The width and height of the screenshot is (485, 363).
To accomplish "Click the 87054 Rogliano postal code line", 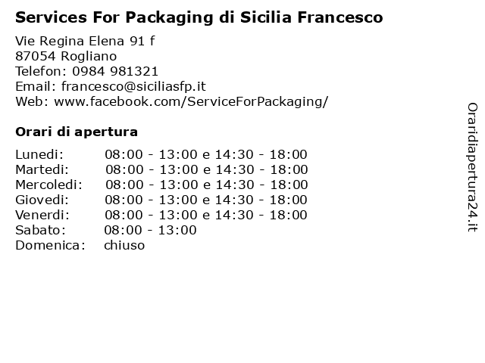I will coord(66,56).
